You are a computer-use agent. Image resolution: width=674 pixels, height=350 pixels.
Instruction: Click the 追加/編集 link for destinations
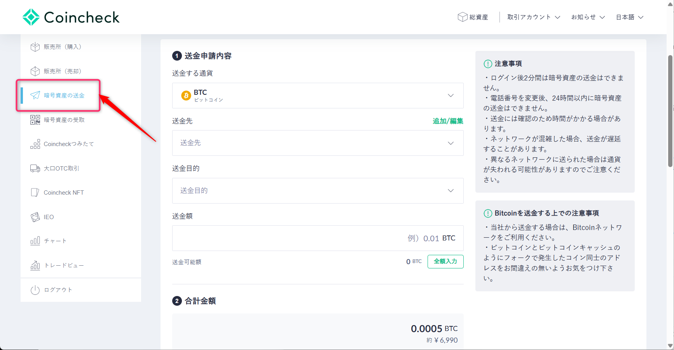pos(447,121)
